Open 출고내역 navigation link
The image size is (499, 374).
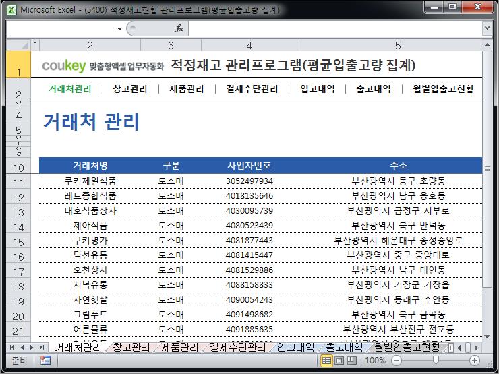point(374,89)
